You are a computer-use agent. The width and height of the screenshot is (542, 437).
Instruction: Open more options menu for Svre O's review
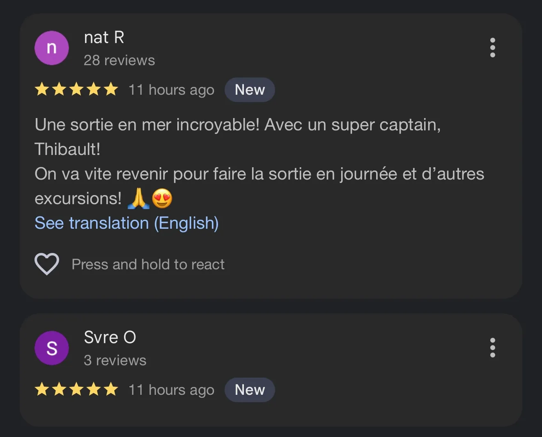(x=492, y=348)
